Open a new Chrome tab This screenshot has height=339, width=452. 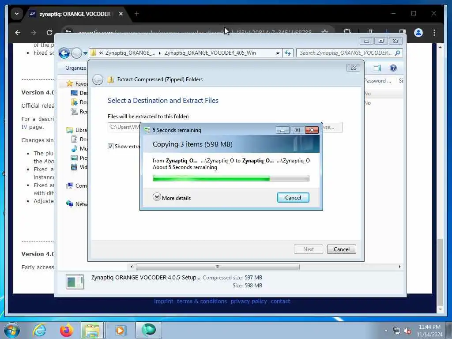pos(137,14)
